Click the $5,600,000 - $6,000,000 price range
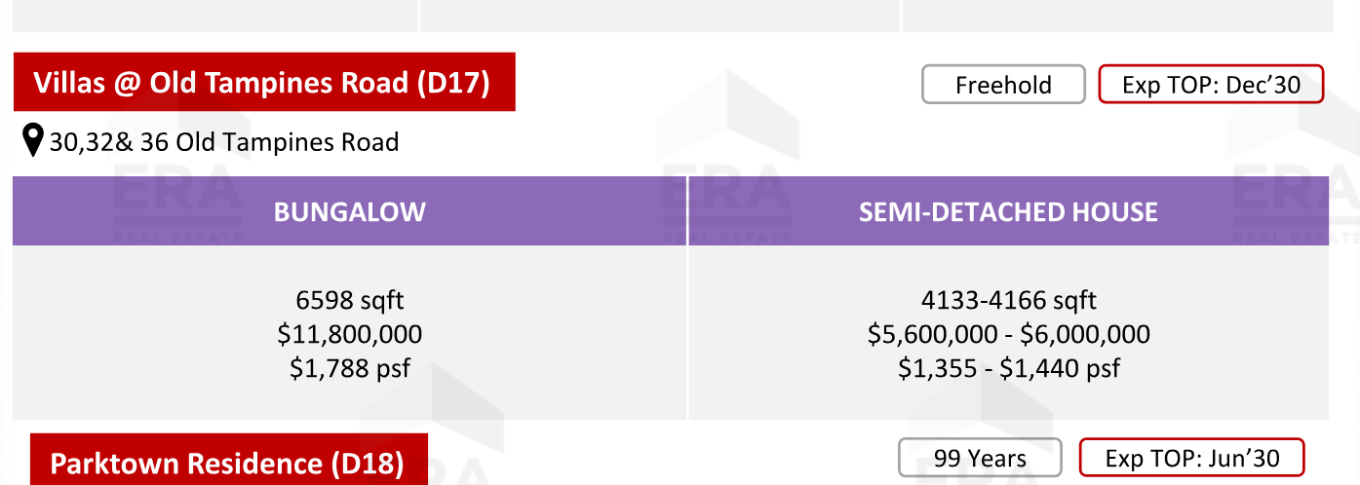Screen dimensions: 1360x485 (x=1009, y=334)
